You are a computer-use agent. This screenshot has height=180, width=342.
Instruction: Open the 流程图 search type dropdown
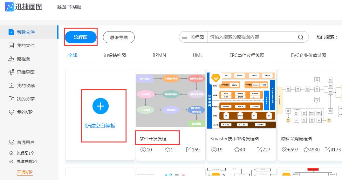pos(193,37)
